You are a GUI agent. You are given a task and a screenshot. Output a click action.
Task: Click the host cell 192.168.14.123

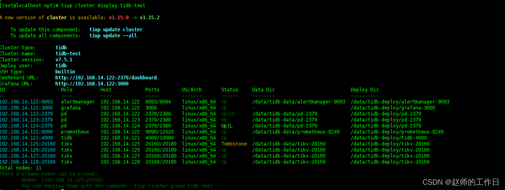[120, 120]
